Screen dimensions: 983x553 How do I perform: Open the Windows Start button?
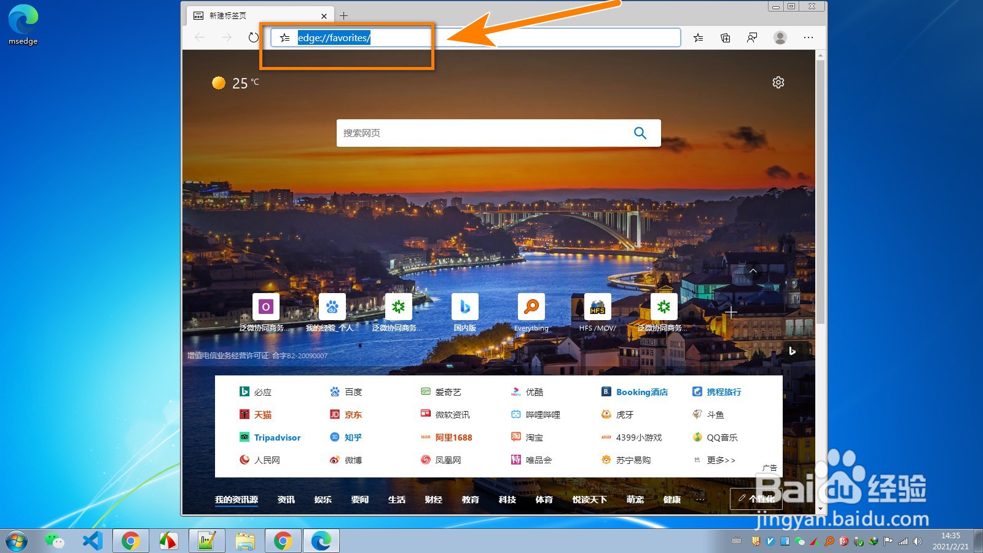coord(16,541)
